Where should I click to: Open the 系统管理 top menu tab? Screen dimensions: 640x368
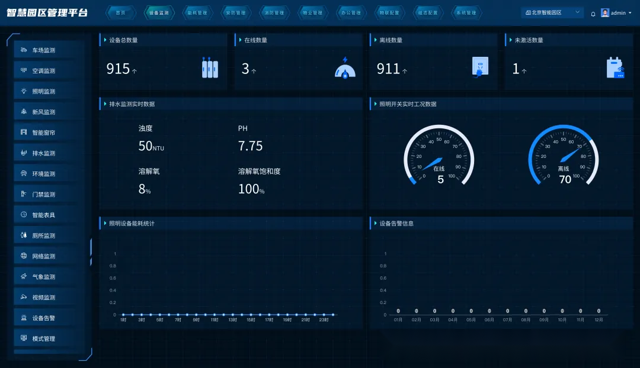click(x=466, y=12)
